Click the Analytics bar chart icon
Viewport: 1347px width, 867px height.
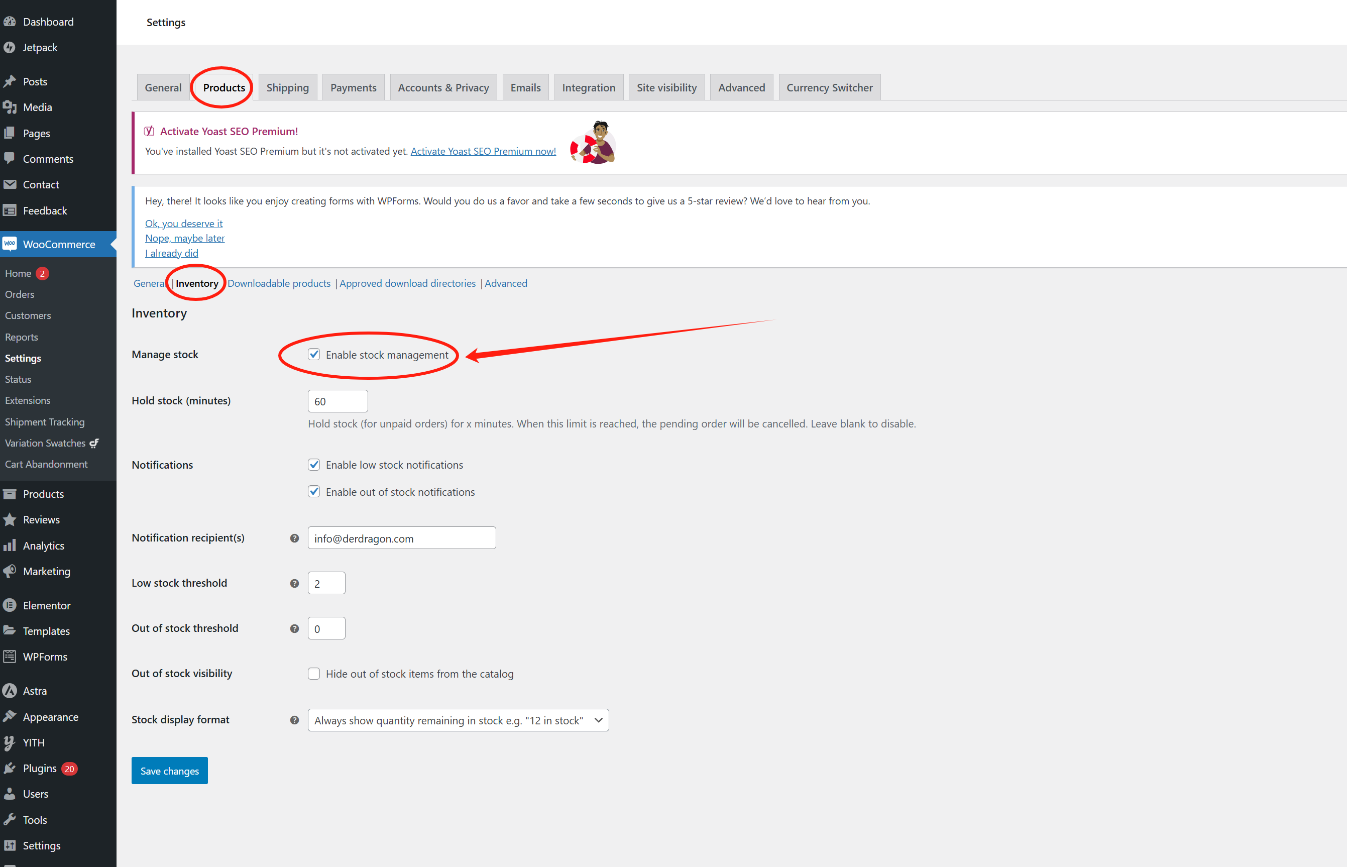(x=10, y=546)
